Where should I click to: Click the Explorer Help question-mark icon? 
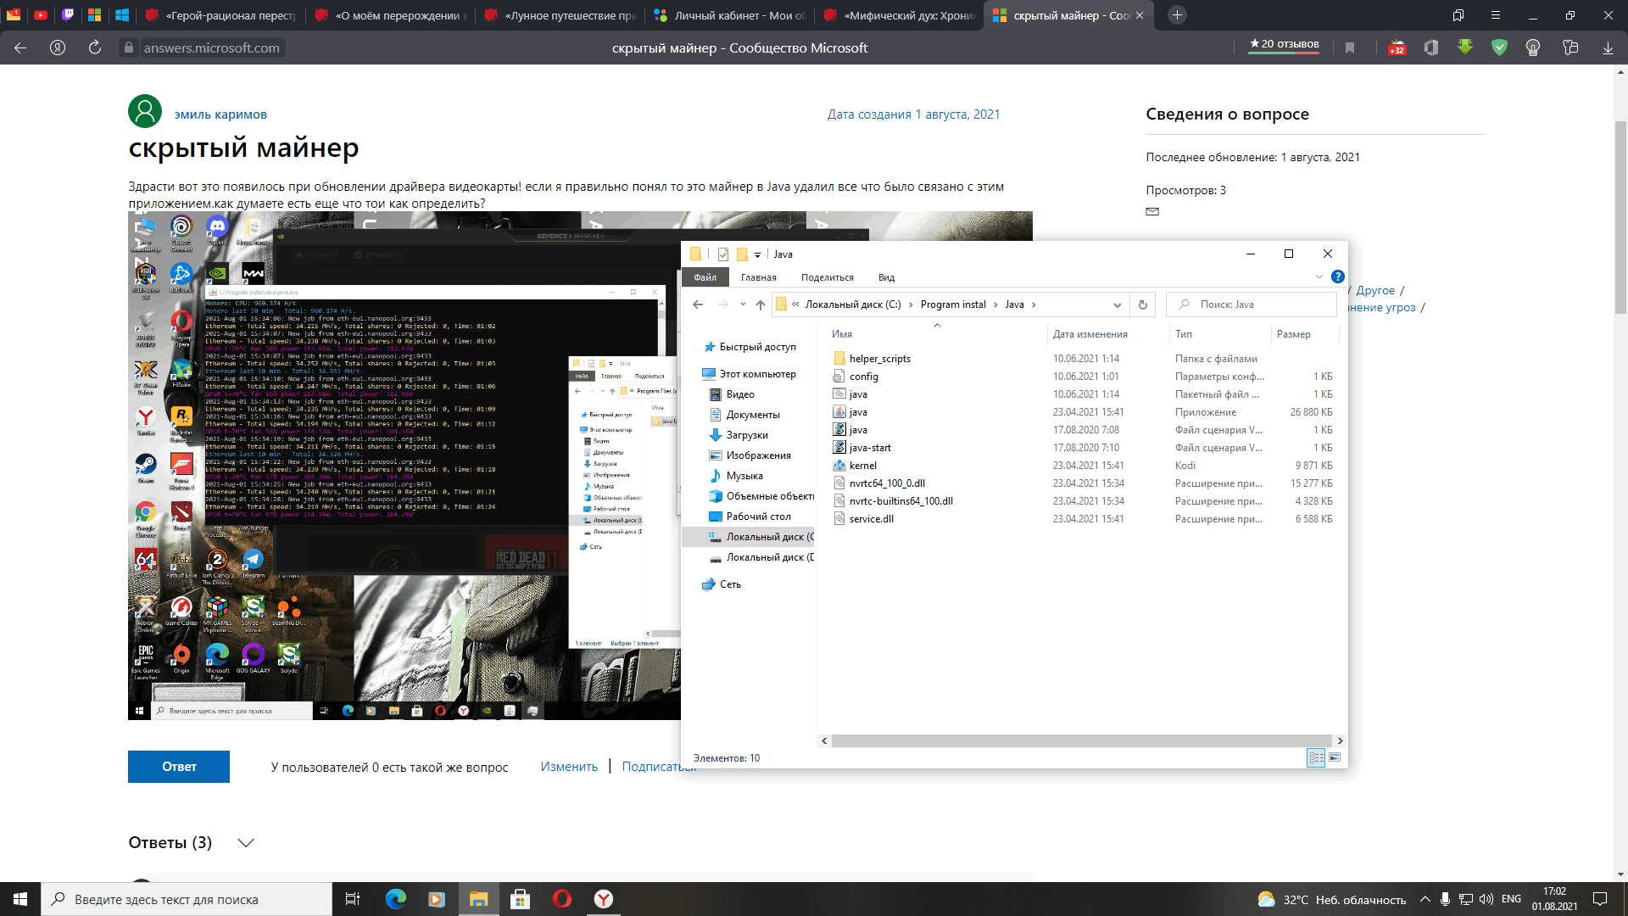pos(1337,276)
